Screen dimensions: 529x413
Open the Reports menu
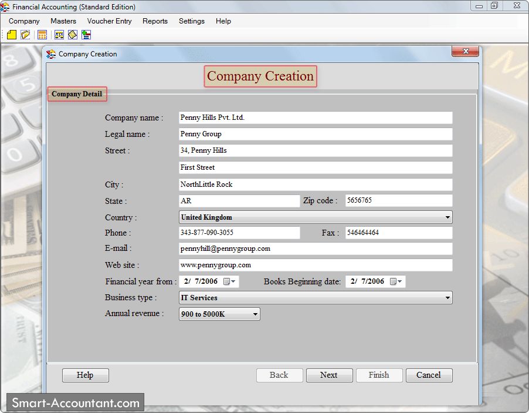[x=155, y=21]
